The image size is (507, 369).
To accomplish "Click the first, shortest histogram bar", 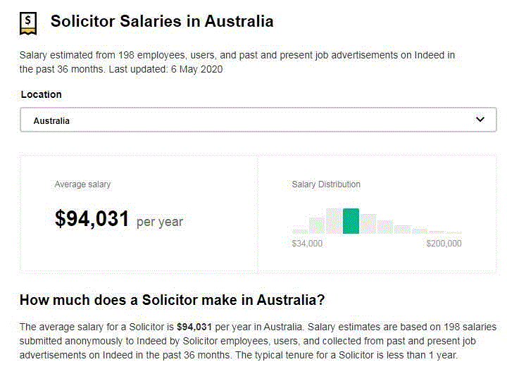I will click(300, 231).
